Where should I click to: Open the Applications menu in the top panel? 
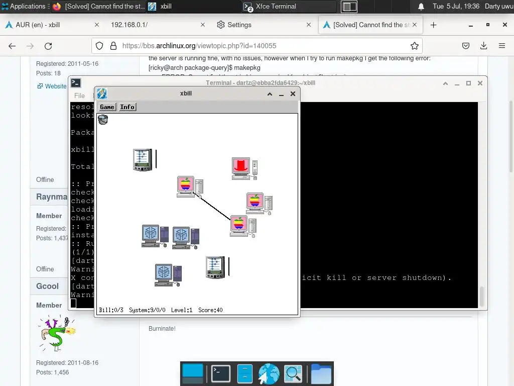(25, 6)
